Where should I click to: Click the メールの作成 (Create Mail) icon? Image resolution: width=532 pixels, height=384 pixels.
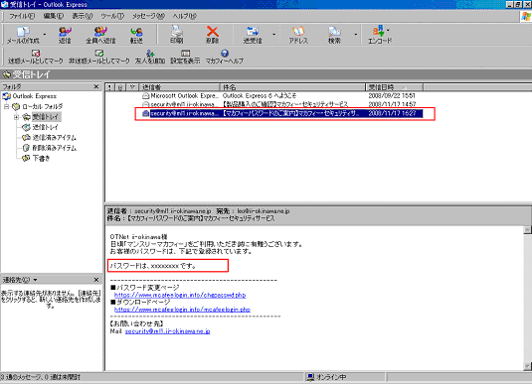click(23, 35)
